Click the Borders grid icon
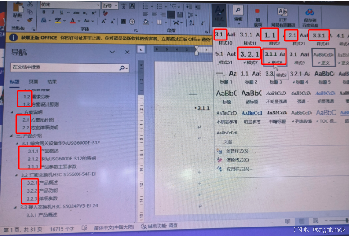The image size is (349, 236). 159,22
